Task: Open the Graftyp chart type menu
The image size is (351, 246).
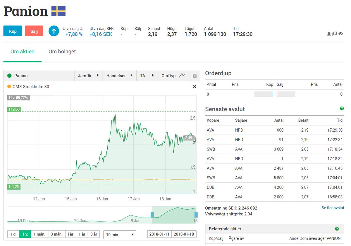Action: pyautogui.click(x=173, y=76)
